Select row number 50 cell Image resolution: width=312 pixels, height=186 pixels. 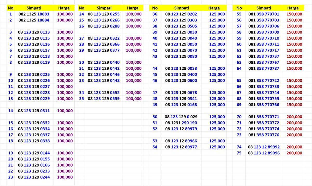(x=155, y=117)
